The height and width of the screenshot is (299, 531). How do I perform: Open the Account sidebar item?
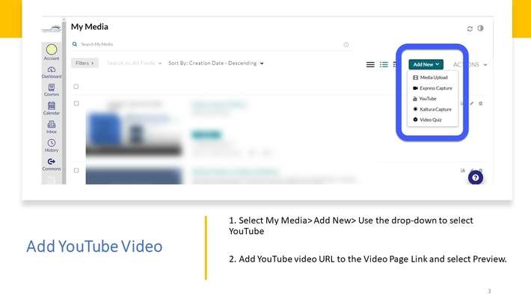coord(52,52)
